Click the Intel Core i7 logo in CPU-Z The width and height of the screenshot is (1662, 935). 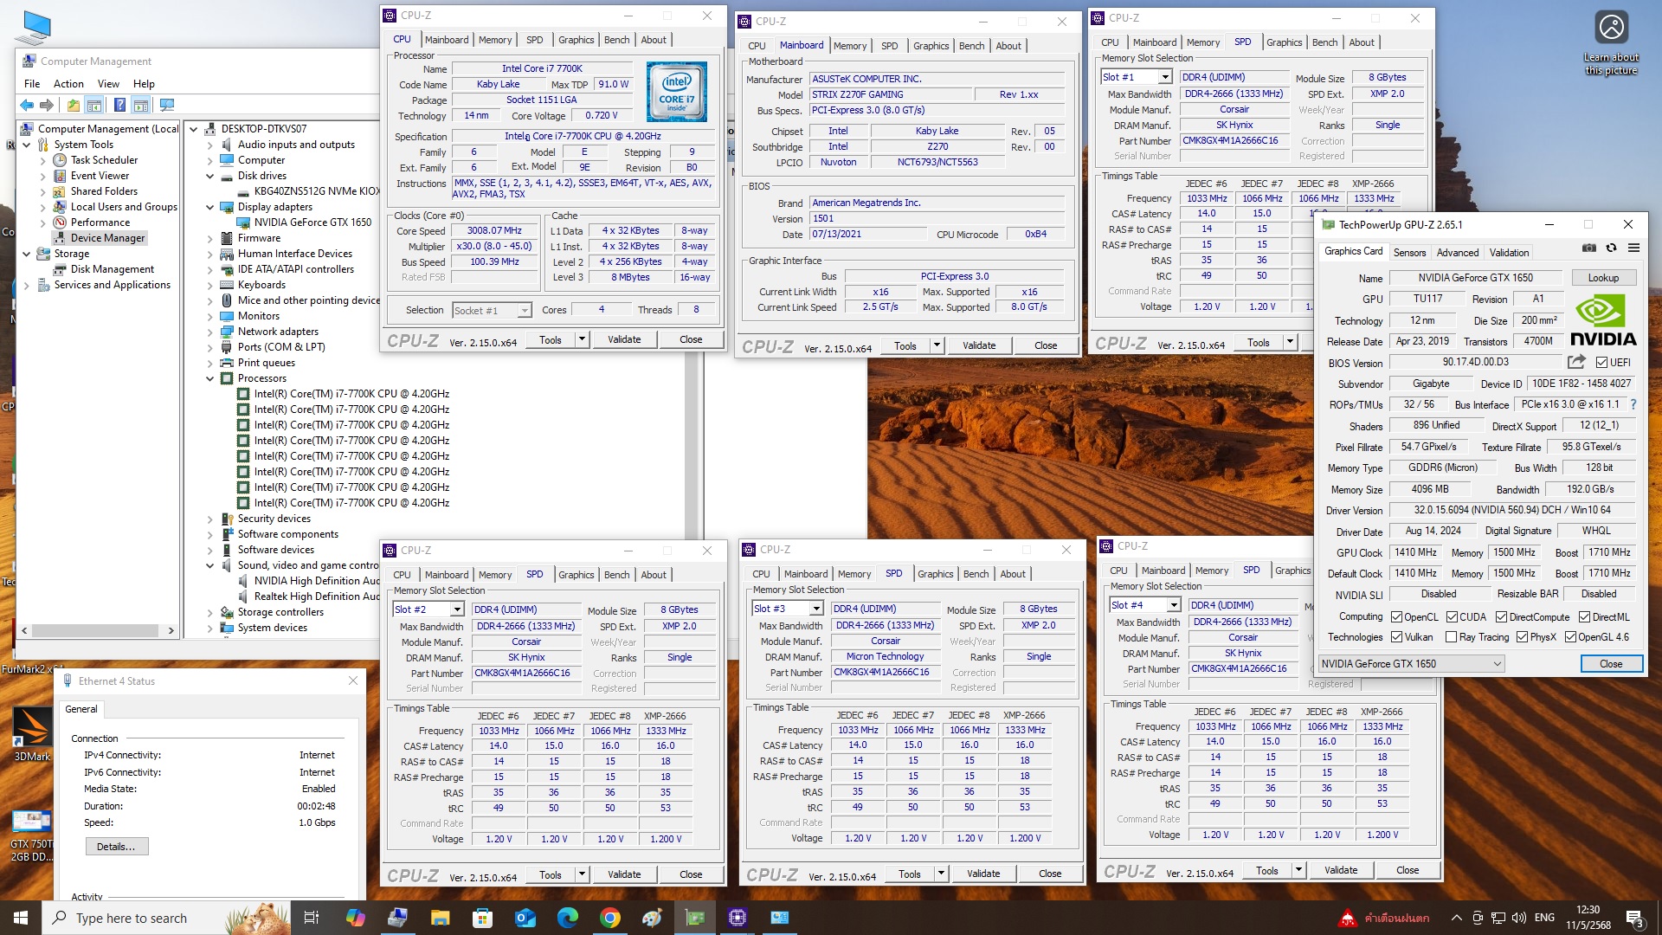click(x=677, y=92)
